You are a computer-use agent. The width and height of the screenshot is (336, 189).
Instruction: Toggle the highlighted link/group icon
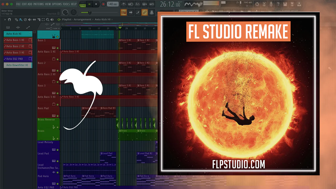[x=145, y=12]
